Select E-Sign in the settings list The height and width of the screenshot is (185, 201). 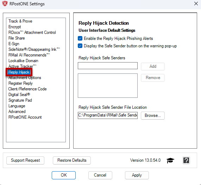[14, 44]
